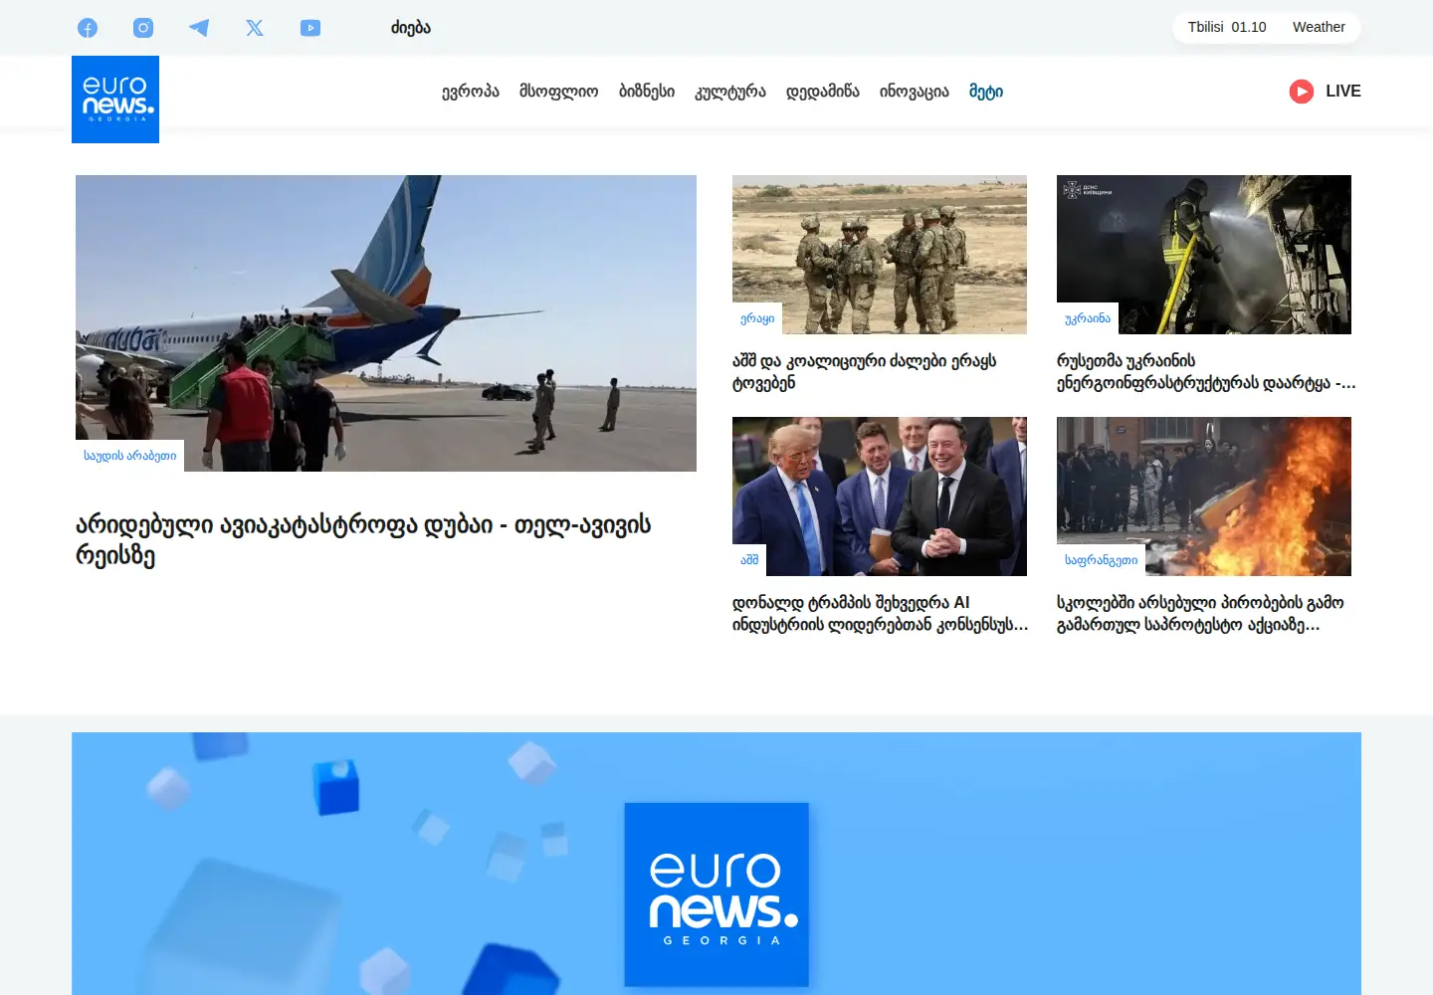Click the უკრაინა category tag
Viewport: 1433px width, 995px height.
click(x=1088, y=318)
